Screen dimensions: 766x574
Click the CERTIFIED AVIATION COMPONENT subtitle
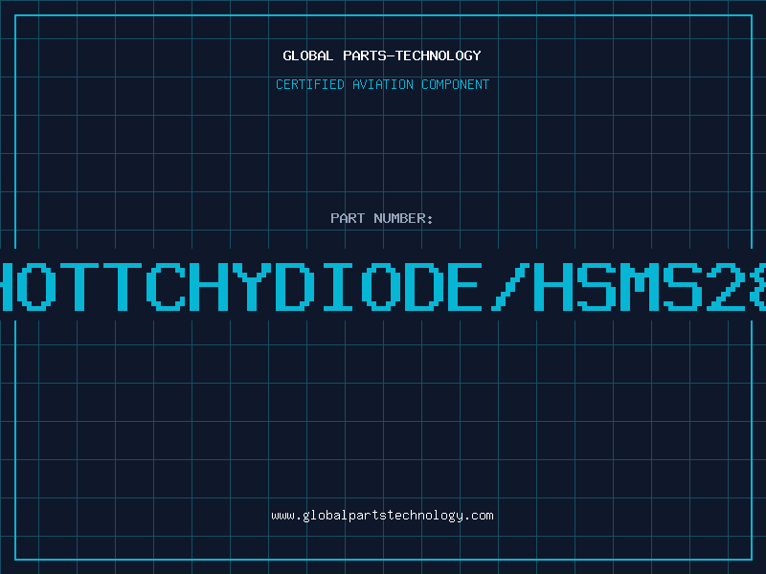pyautogui.click(x=382, y=84)
